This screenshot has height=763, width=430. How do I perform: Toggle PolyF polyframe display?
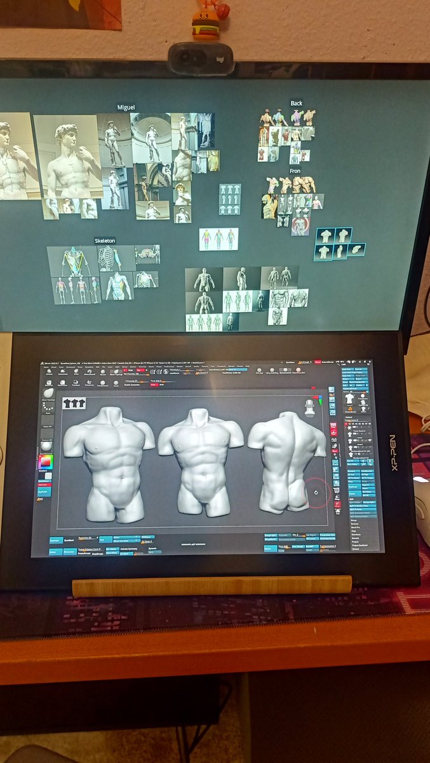(337, 490)
